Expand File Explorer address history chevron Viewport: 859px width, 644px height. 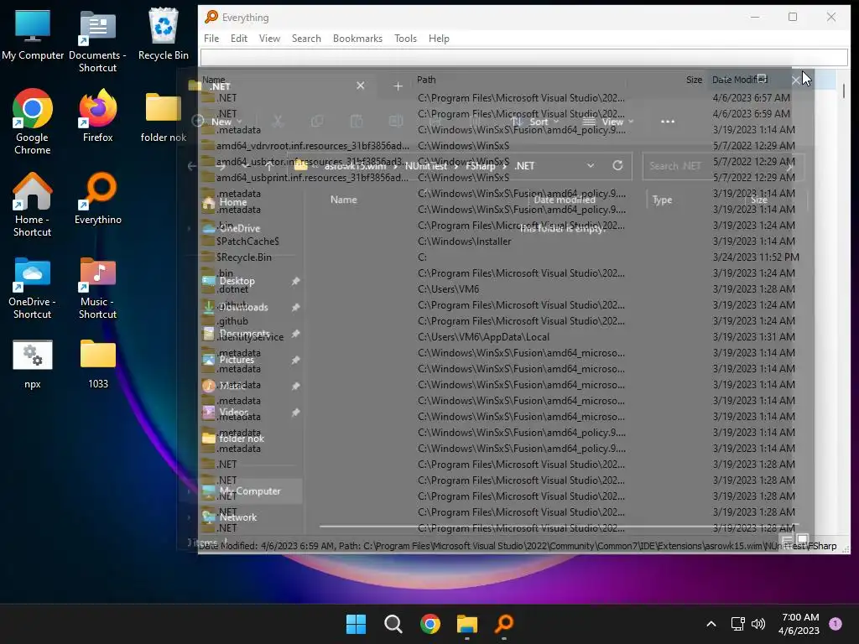[x=590, y=165]
